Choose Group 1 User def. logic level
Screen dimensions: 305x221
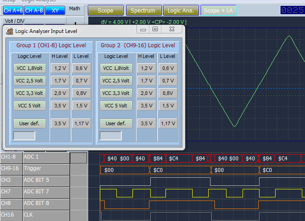[29, 123]
